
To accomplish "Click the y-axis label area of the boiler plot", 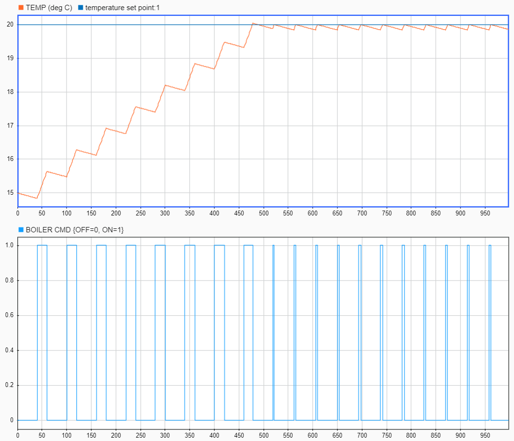I will [9, 333].
